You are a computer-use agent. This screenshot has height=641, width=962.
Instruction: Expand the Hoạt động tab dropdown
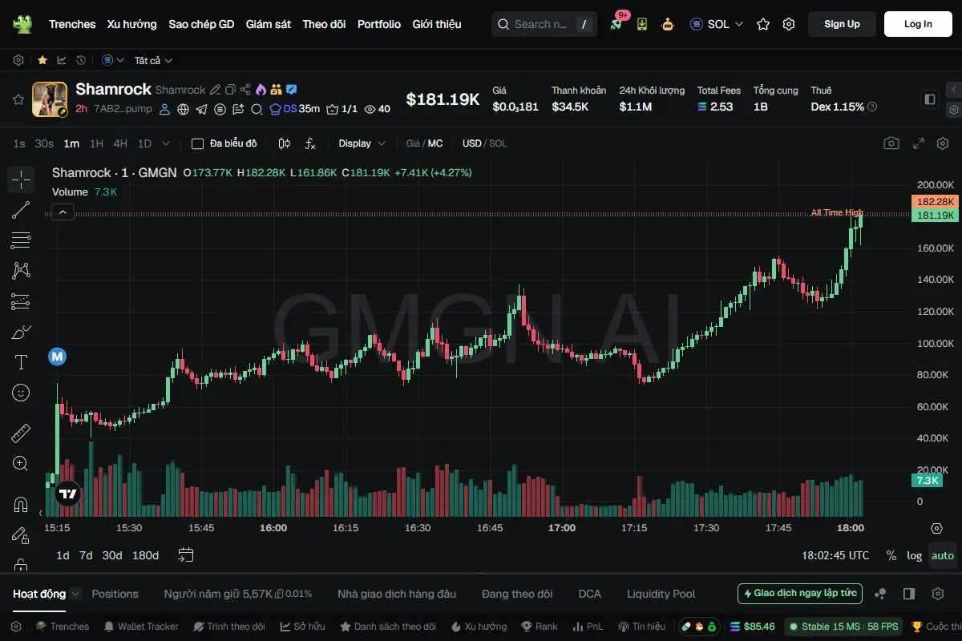(75, 594)
